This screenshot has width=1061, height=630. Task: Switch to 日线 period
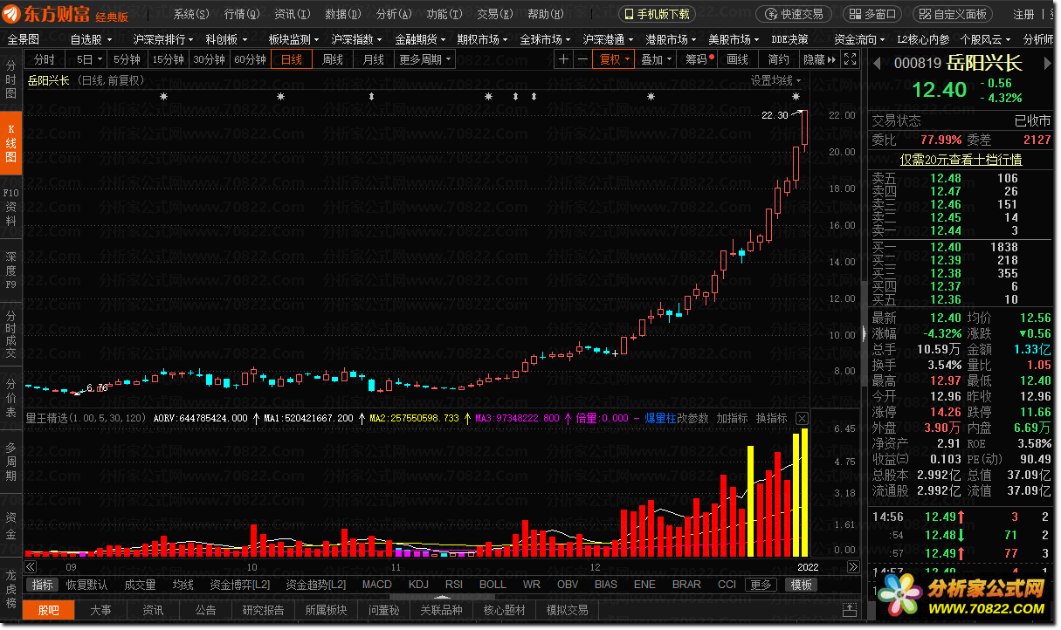click(x=292, y=59)
